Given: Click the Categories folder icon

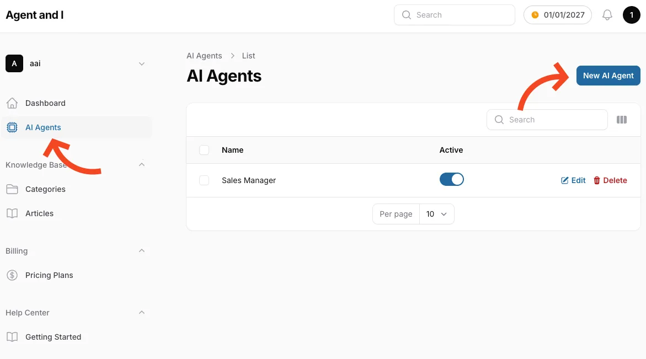Looking at the screenshot, I should pos(12,189).
